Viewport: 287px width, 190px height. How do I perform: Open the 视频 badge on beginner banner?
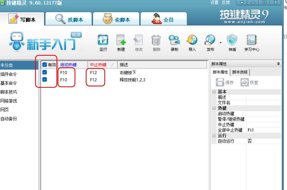(76, 35)
